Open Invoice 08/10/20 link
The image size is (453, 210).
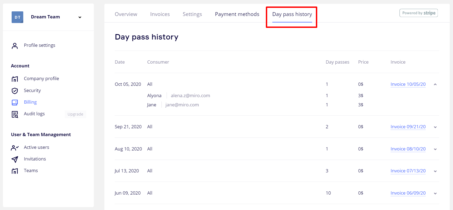(x=408, y=149)
